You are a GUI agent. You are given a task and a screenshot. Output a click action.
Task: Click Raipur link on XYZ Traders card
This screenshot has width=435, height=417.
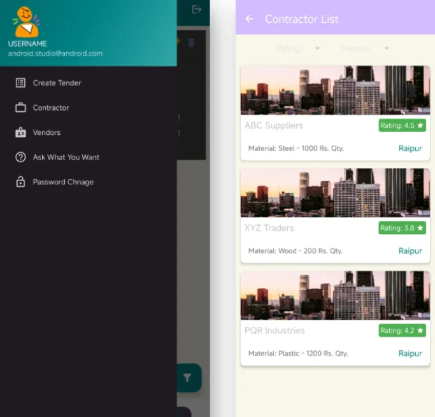410,251
